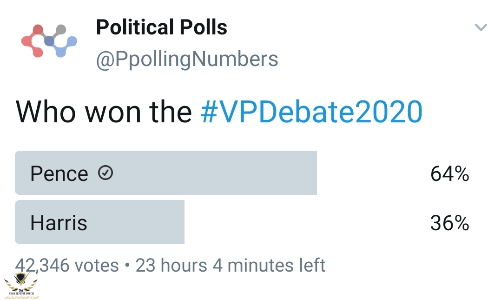
Task: Click the light blue node in the avatar logo
Action: pos(72,41)
